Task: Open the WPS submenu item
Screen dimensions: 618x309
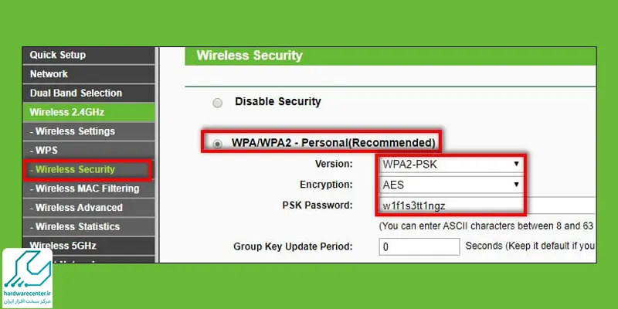Action: click(x=46, y=150)
